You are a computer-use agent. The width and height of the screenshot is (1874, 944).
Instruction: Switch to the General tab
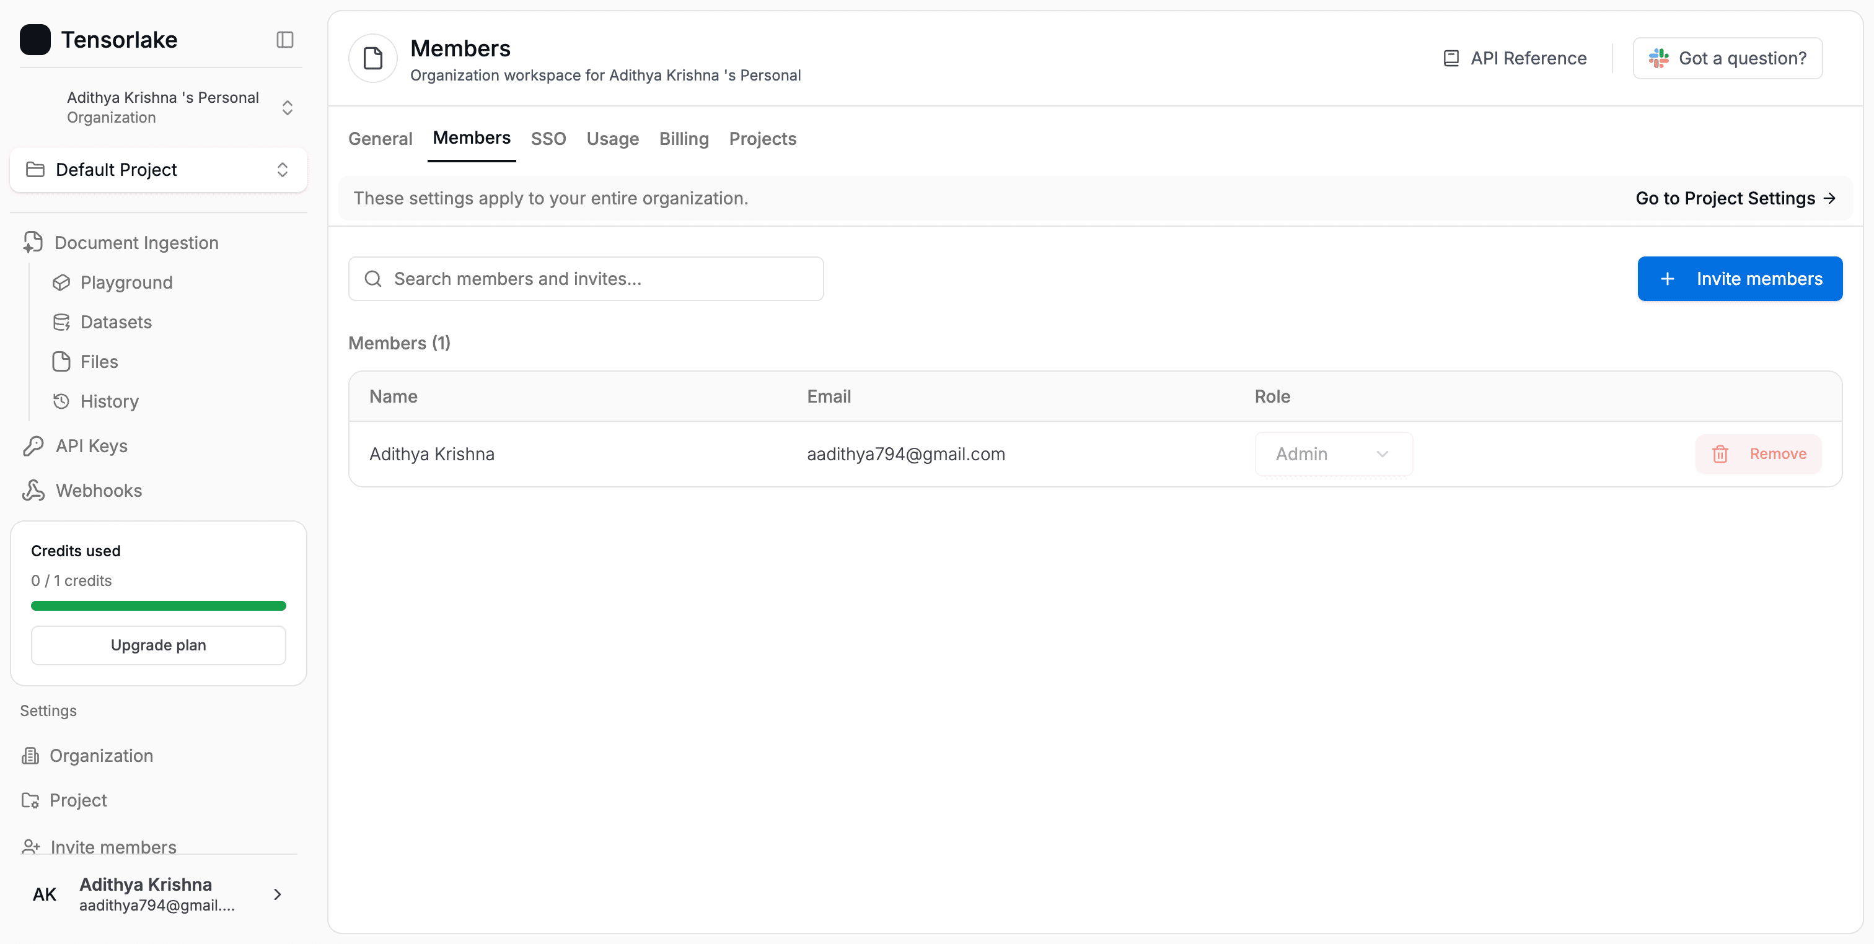click(x=381, y=138)
